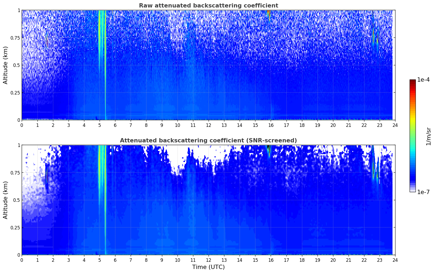This screenshot has width=434, height=273.
Task: Click the colorbar's '1e-4' maximum label
Action: 423,80
